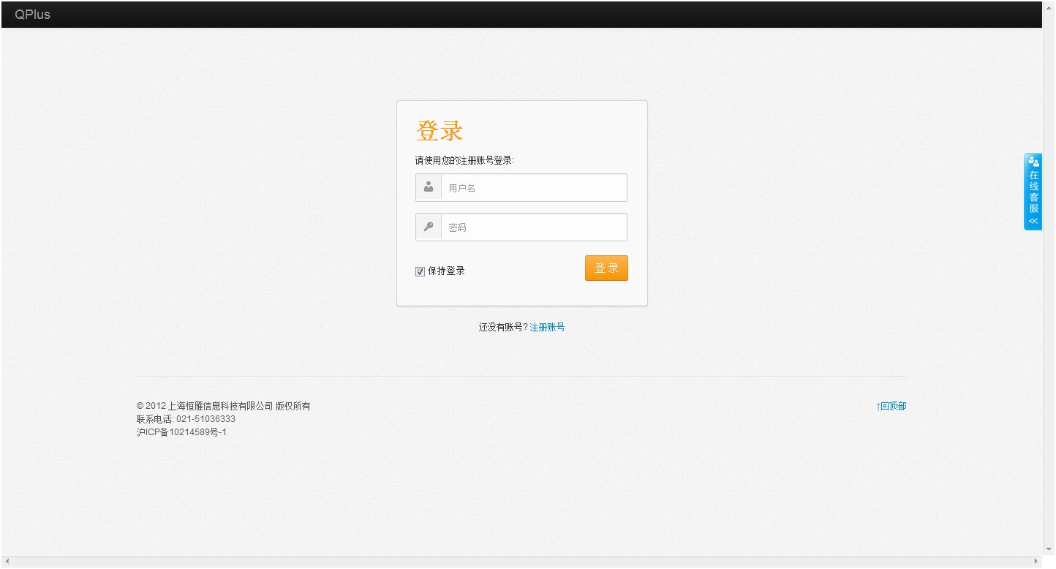Viewport: 1056px width, 569px height.
Task: Click the key icon beside 密码 field
Action: pyautogui.click(x=429, y=227)
